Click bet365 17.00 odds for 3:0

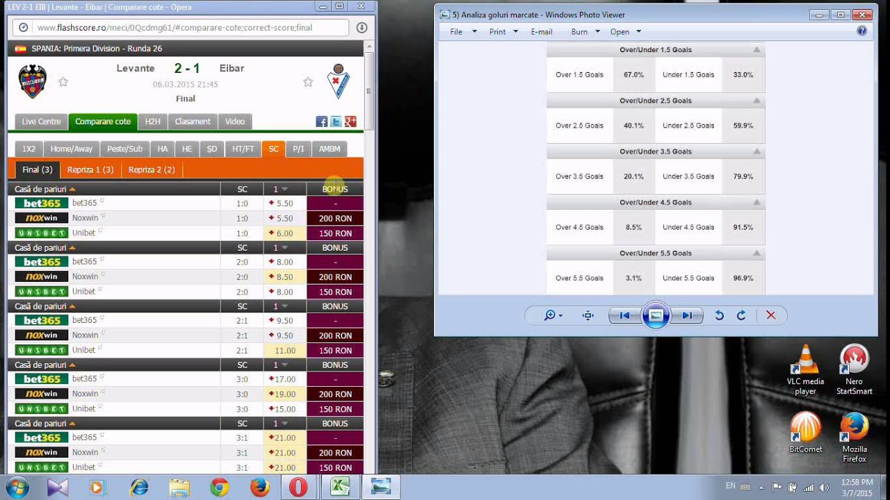point(285,379)
